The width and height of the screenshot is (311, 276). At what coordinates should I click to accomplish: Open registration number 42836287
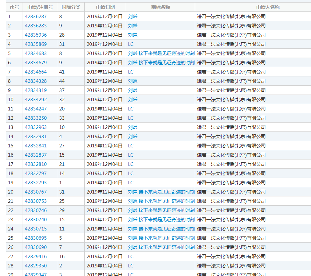click(x=36, y=17)
